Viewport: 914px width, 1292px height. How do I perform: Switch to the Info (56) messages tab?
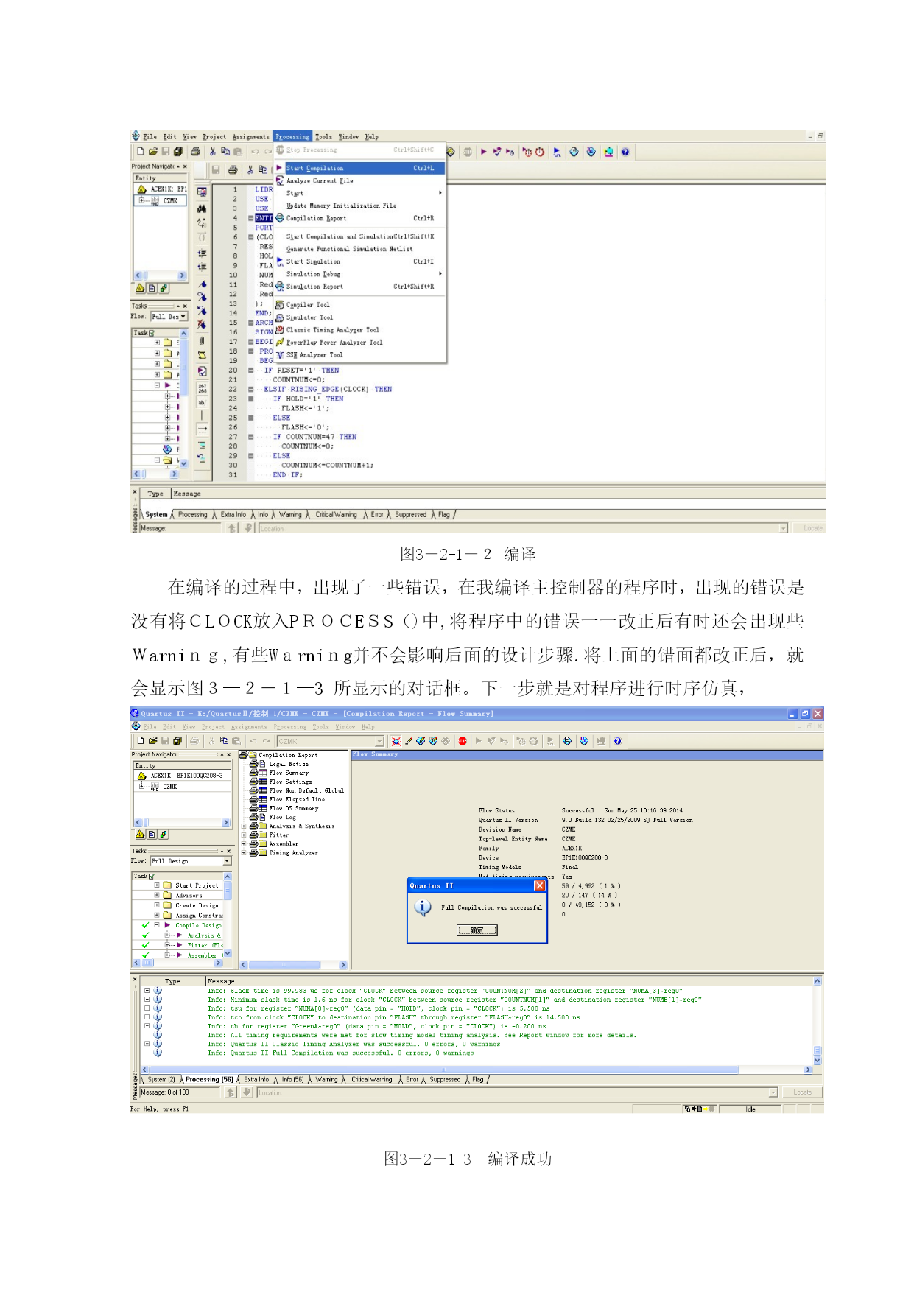[x=292, y=1080]
